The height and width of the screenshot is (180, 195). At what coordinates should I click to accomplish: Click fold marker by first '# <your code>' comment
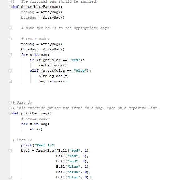[10, 39]
